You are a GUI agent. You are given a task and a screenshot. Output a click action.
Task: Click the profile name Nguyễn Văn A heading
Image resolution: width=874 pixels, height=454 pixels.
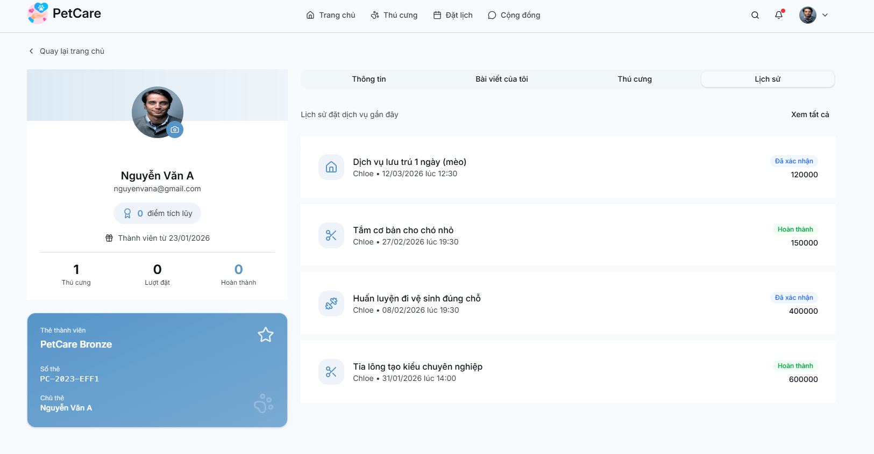coord(157,176)
